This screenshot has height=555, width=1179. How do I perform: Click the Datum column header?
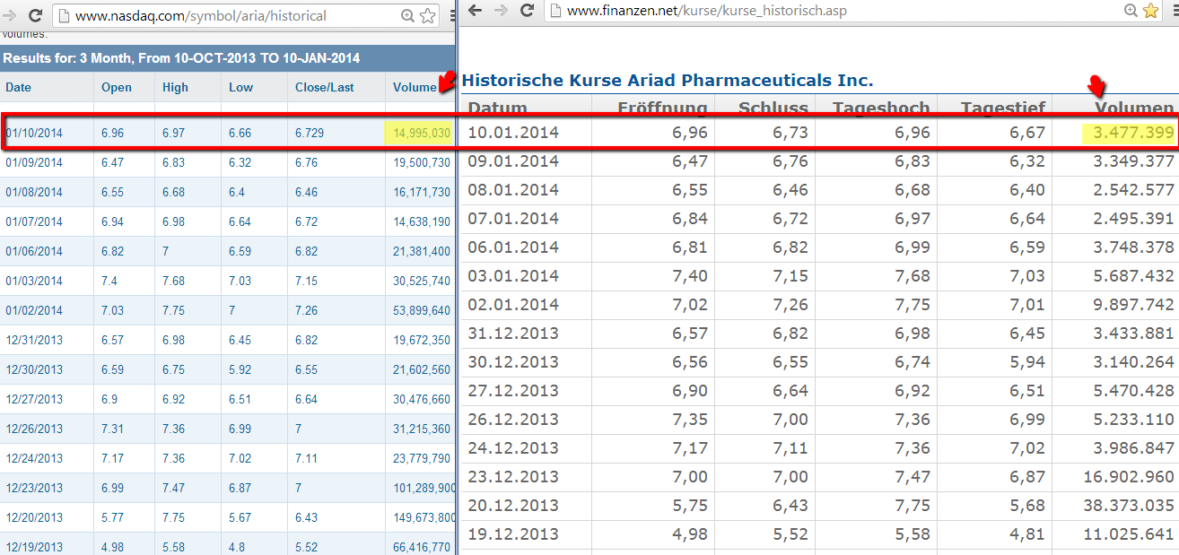[x=498, y=108]
